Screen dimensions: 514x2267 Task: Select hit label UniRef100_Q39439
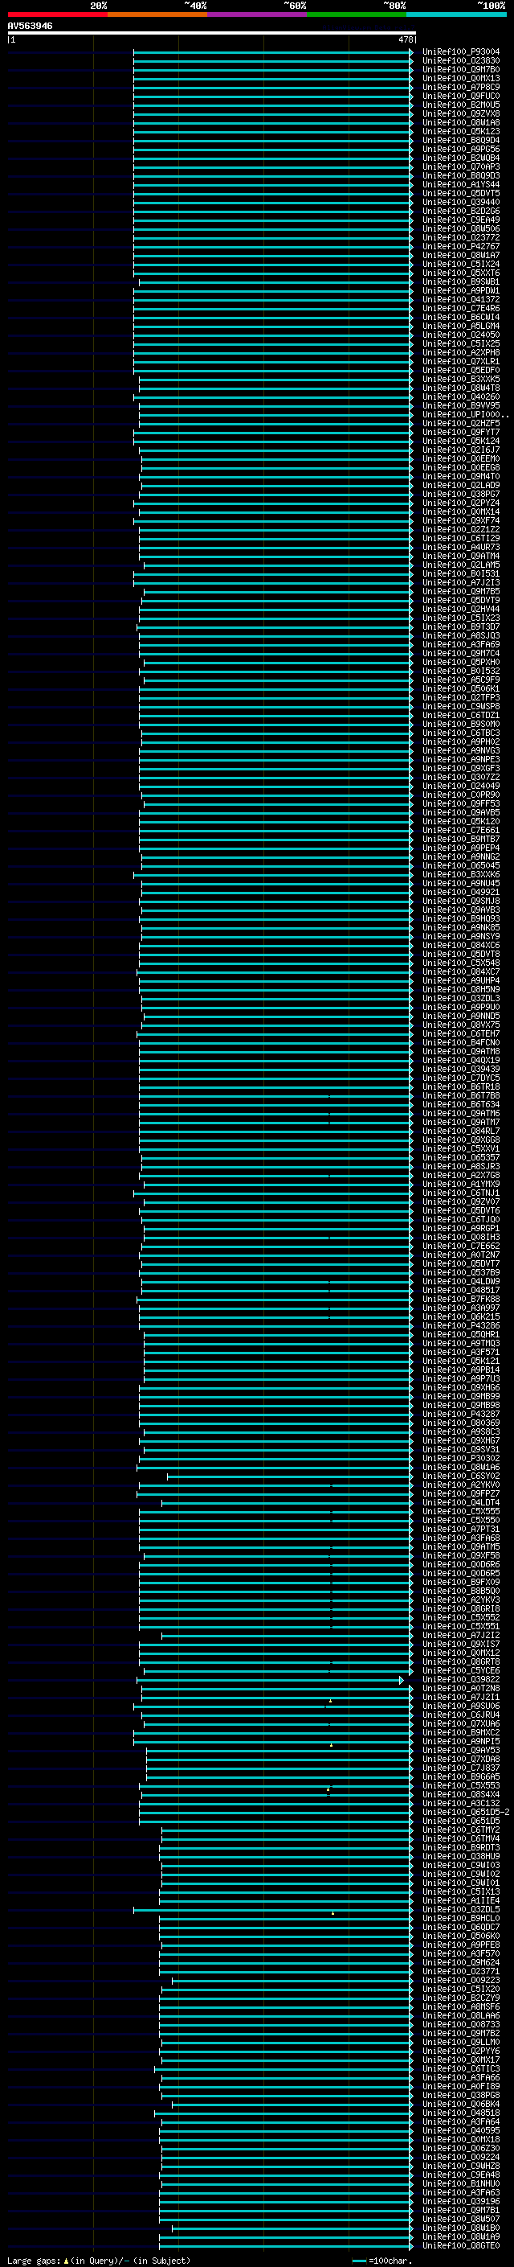461,1070
